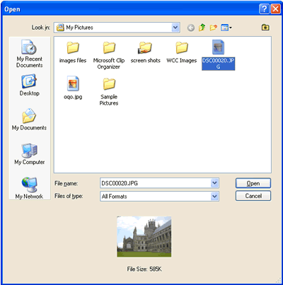Click the 'DSC00020.JPG' highlighted file label
The image size is (283, 285).
click(218, 64)
